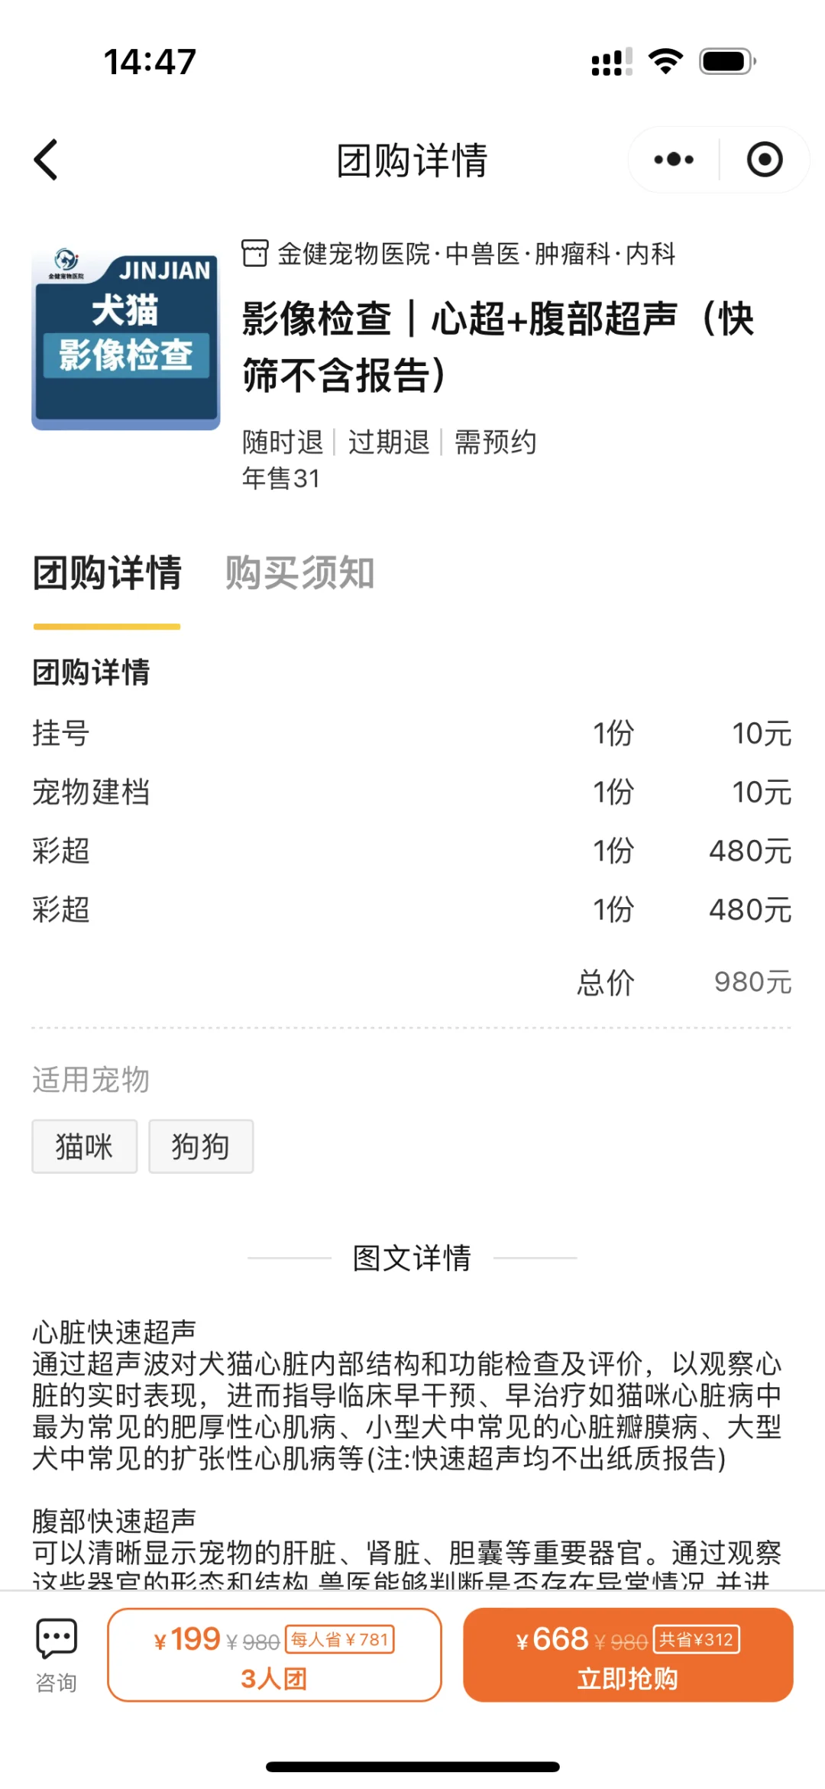Viewport: 825px width, 1789px height.
Task: Select the 狗狗 pet tag
Action: click(x=201, y=1146)
